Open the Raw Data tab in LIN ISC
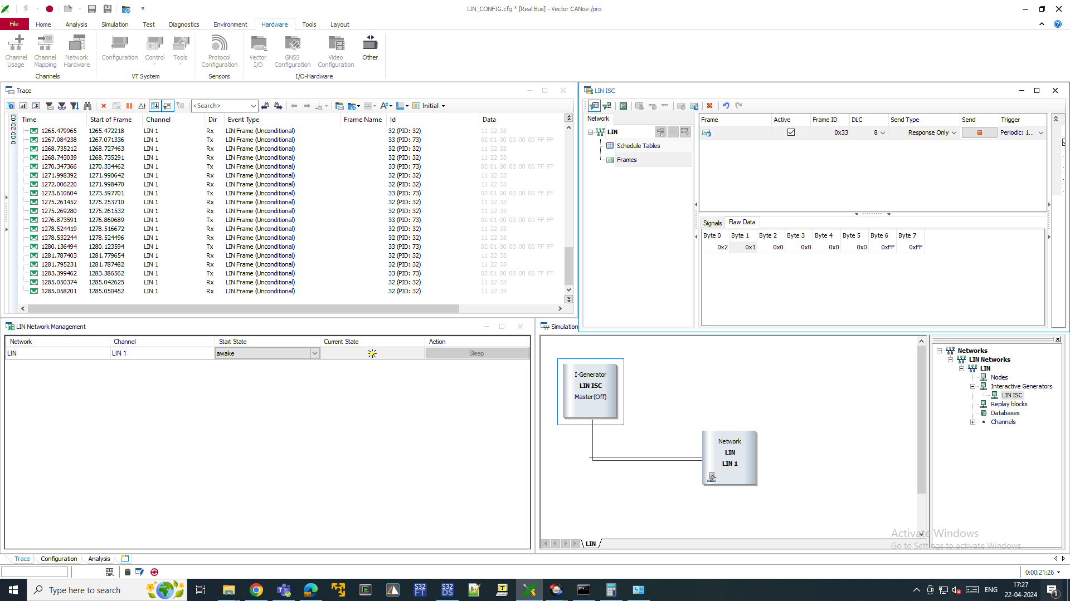 (742, 222)
